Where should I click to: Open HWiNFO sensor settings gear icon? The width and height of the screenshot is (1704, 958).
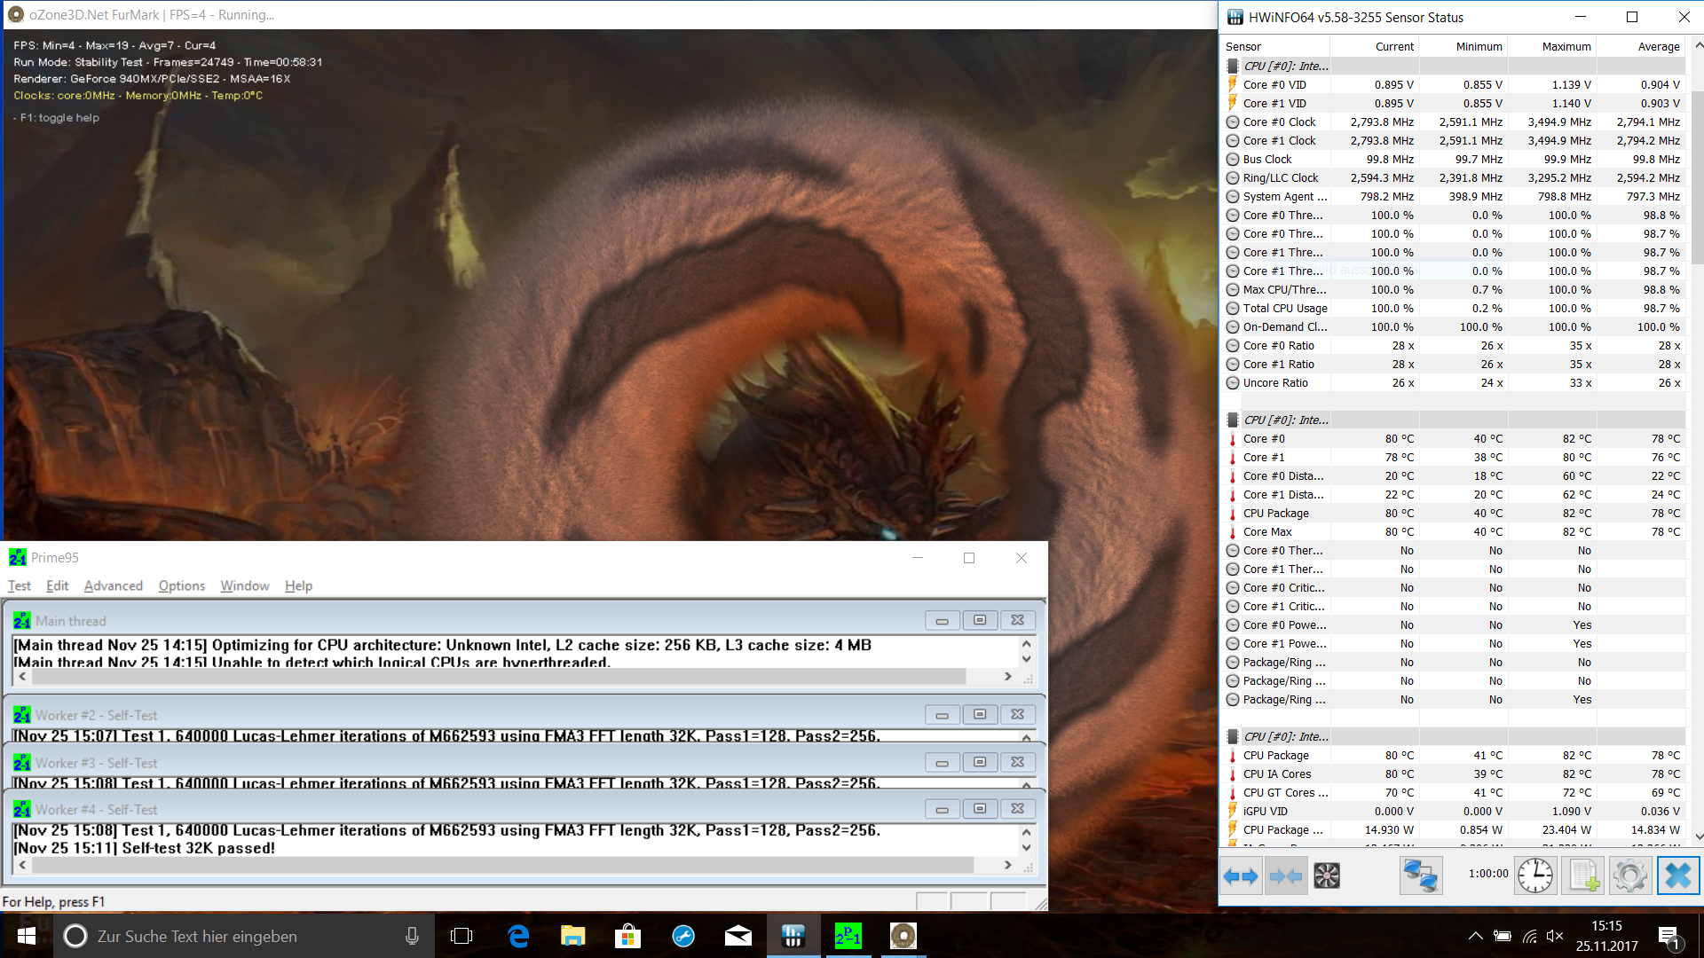[x=1629, y=876]
